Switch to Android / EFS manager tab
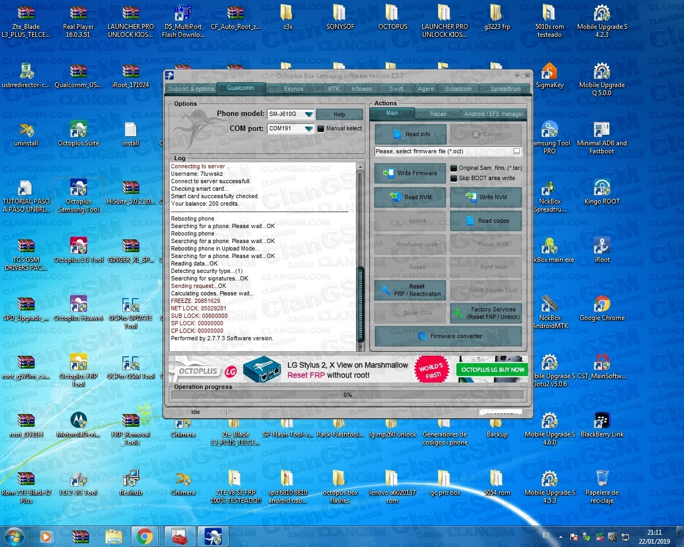 click(494, 114)
